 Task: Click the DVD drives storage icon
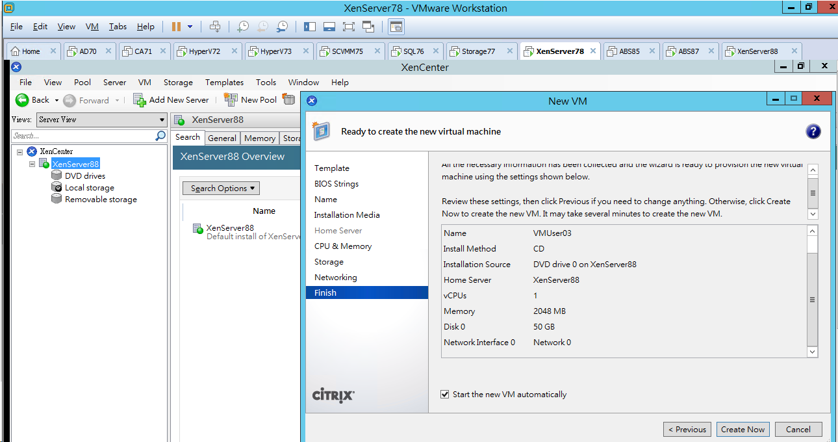click(57, 175)
